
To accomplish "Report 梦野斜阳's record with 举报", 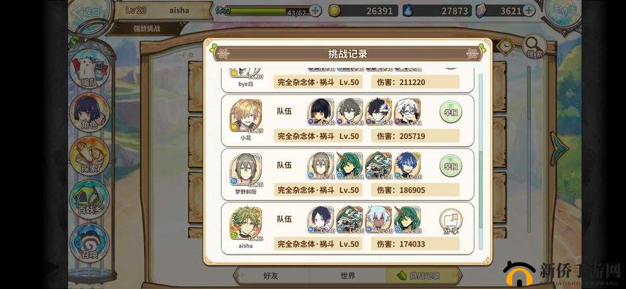I will pos(451,166).
